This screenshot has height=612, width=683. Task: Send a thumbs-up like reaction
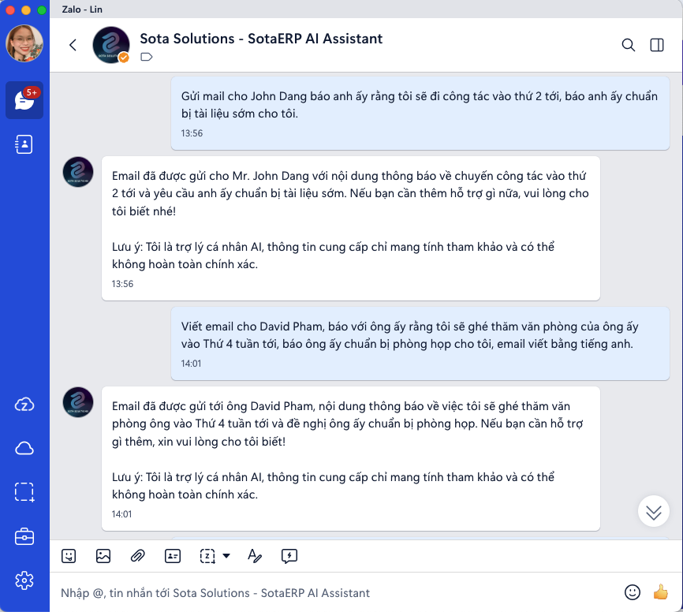click(x=661, y=592)
